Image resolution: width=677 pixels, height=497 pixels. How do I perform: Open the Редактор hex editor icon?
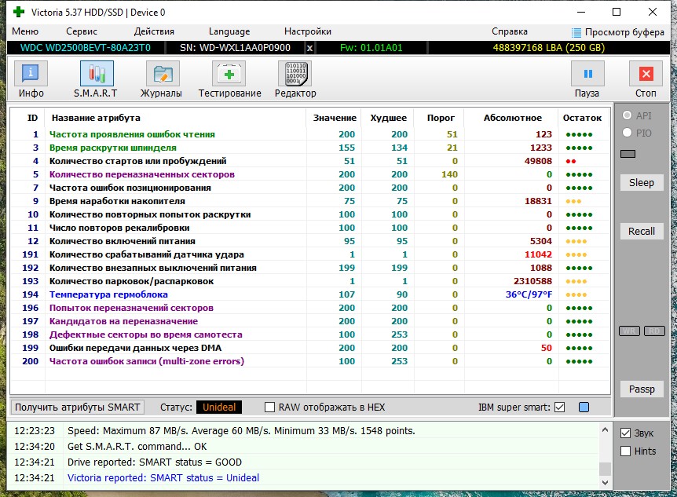[295, 73]
